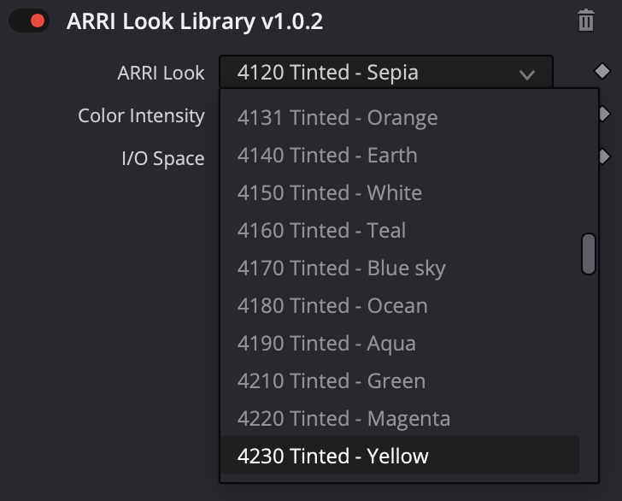This screenshot has height=501, width=622.
Task: Click the I/O Space label
Action: click(x=163, y=158)
